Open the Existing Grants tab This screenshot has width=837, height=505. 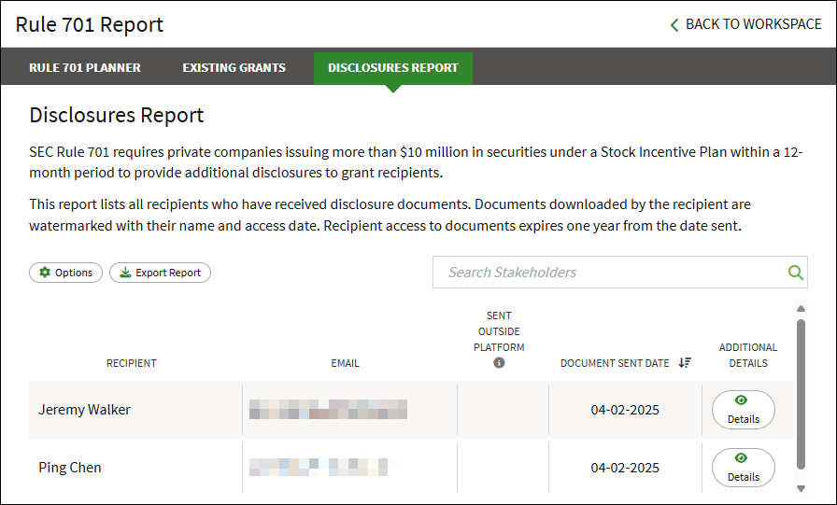point(234,67)
